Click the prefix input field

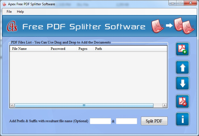point(100,121)
